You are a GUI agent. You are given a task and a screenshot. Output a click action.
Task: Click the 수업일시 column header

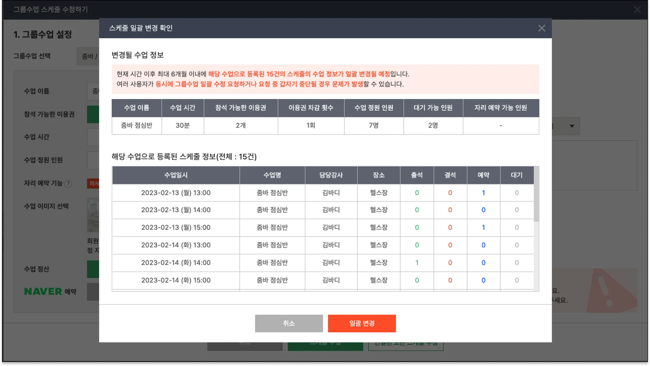click(176, 175)
